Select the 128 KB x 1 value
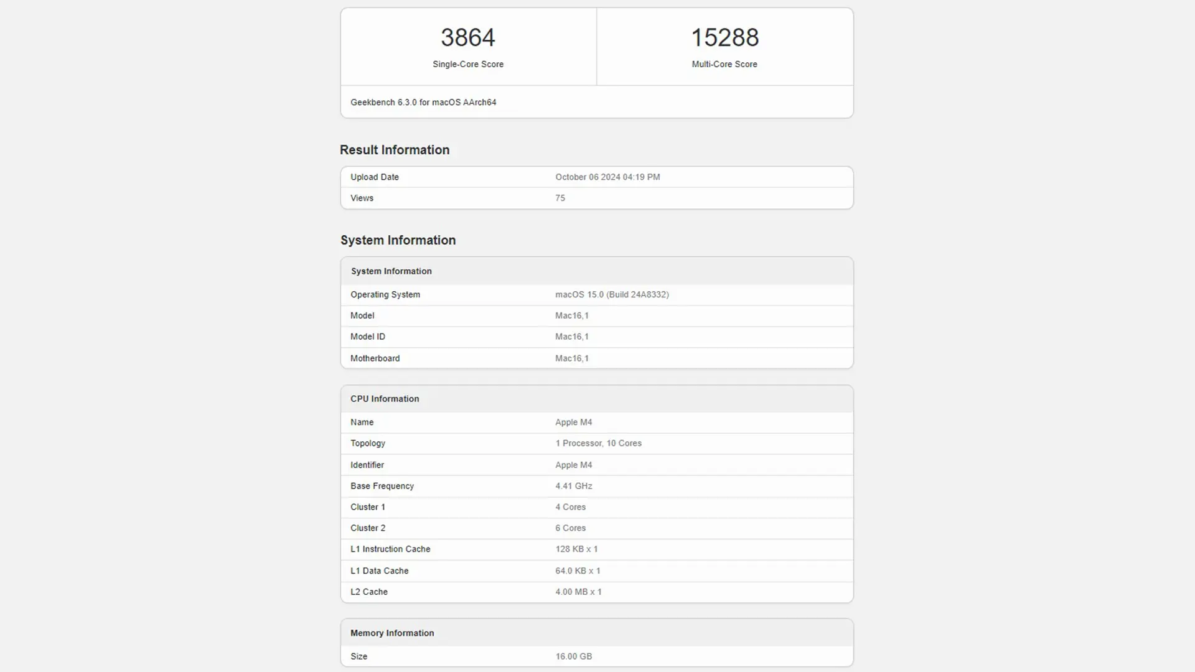 click(576, 549)
